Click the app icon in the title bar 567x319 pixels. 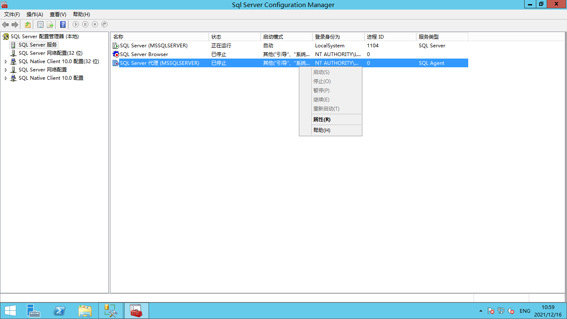4,5
